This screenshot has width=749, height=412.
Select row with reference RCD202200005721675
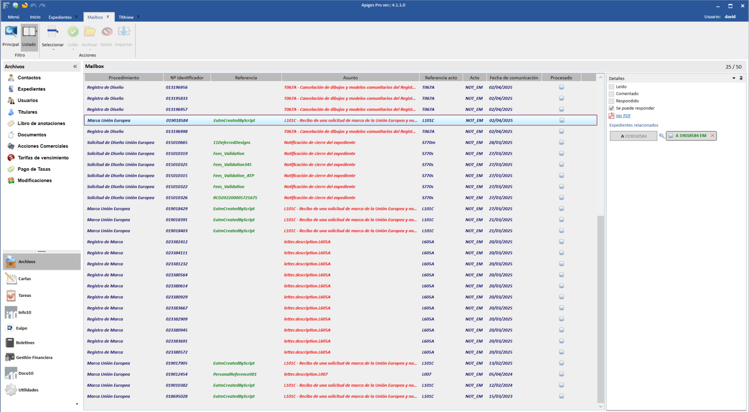click(x=341, y=198)
